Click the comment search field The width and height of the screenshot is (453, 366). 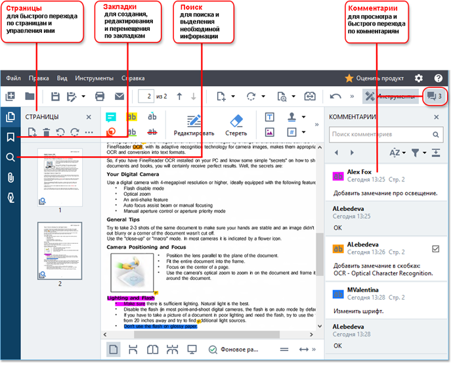pos(386,135)
